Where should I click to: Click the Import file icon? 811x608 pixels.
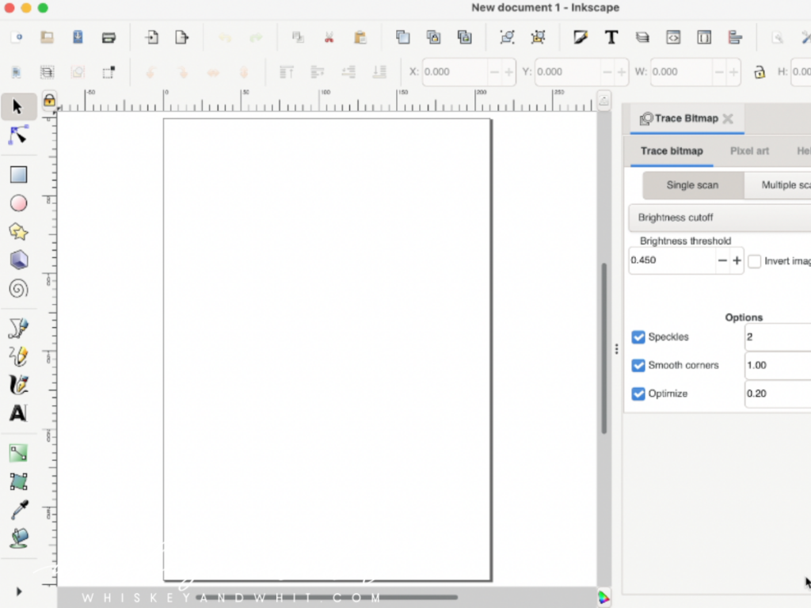pos(151,37)
